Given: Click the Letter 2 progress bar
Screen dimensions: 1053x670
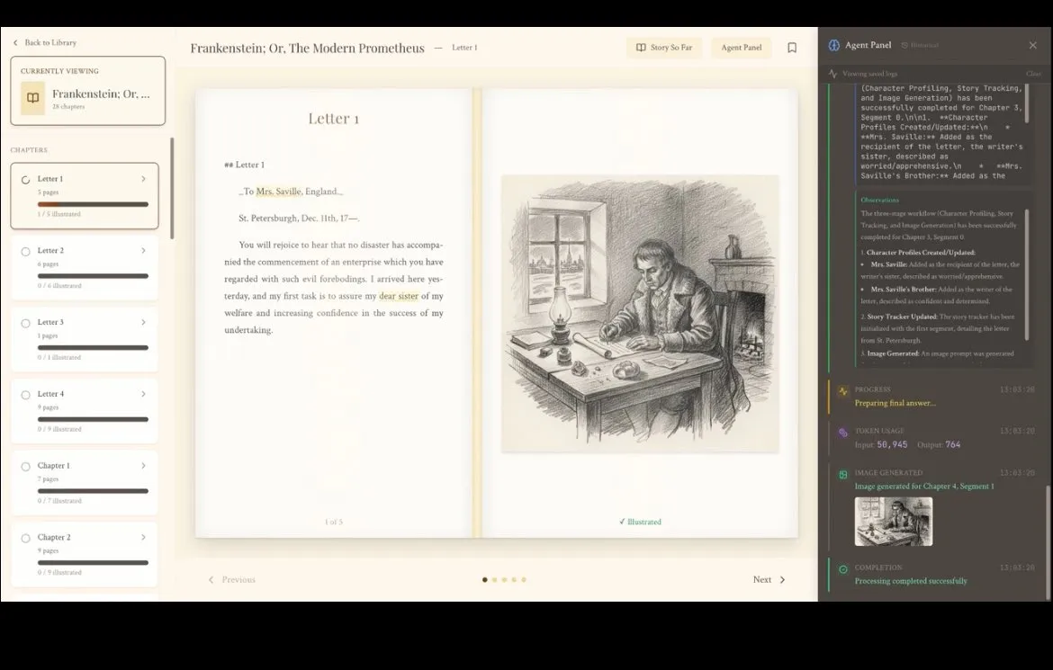Looking at the screenshot, I should (x=93, y=276).
